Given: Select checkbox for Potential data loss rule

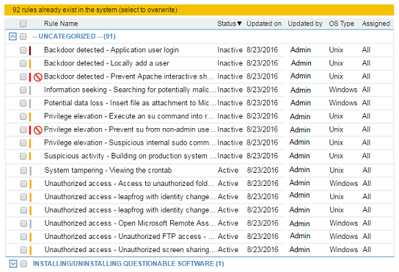Looking at the screenshot, I should 23,103.
